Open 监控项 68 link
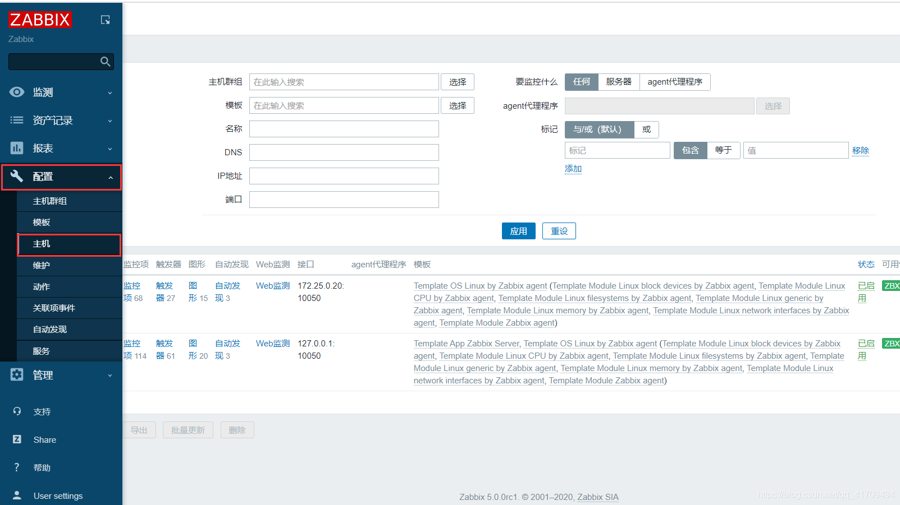The width and height of the screenshot is (900, 505). [133, 292]
